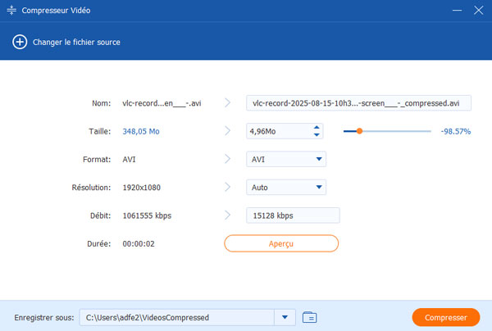Click the output file name field

[x=358, y=103]
